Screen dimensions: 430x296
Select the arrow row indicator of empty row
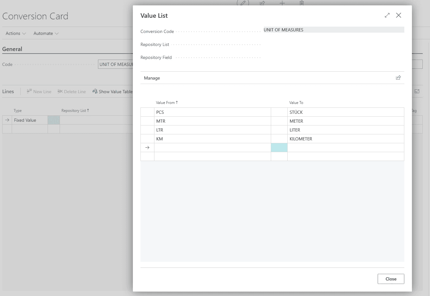pyautogui.click(x=147, y=148)
